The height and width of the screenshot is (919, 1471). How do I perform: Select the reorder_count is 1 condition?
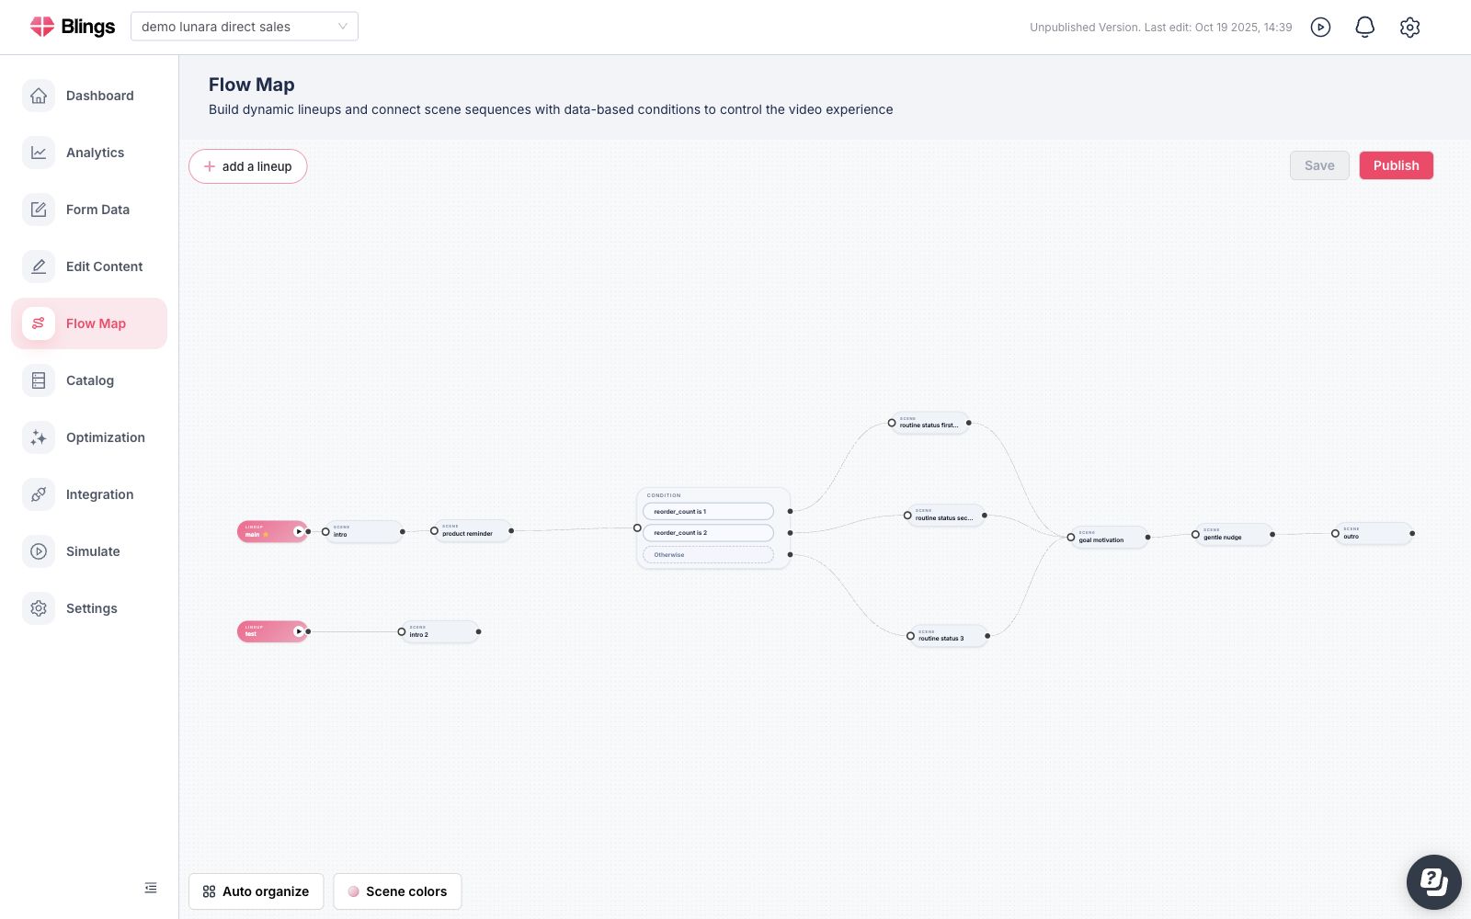point(708,511)
